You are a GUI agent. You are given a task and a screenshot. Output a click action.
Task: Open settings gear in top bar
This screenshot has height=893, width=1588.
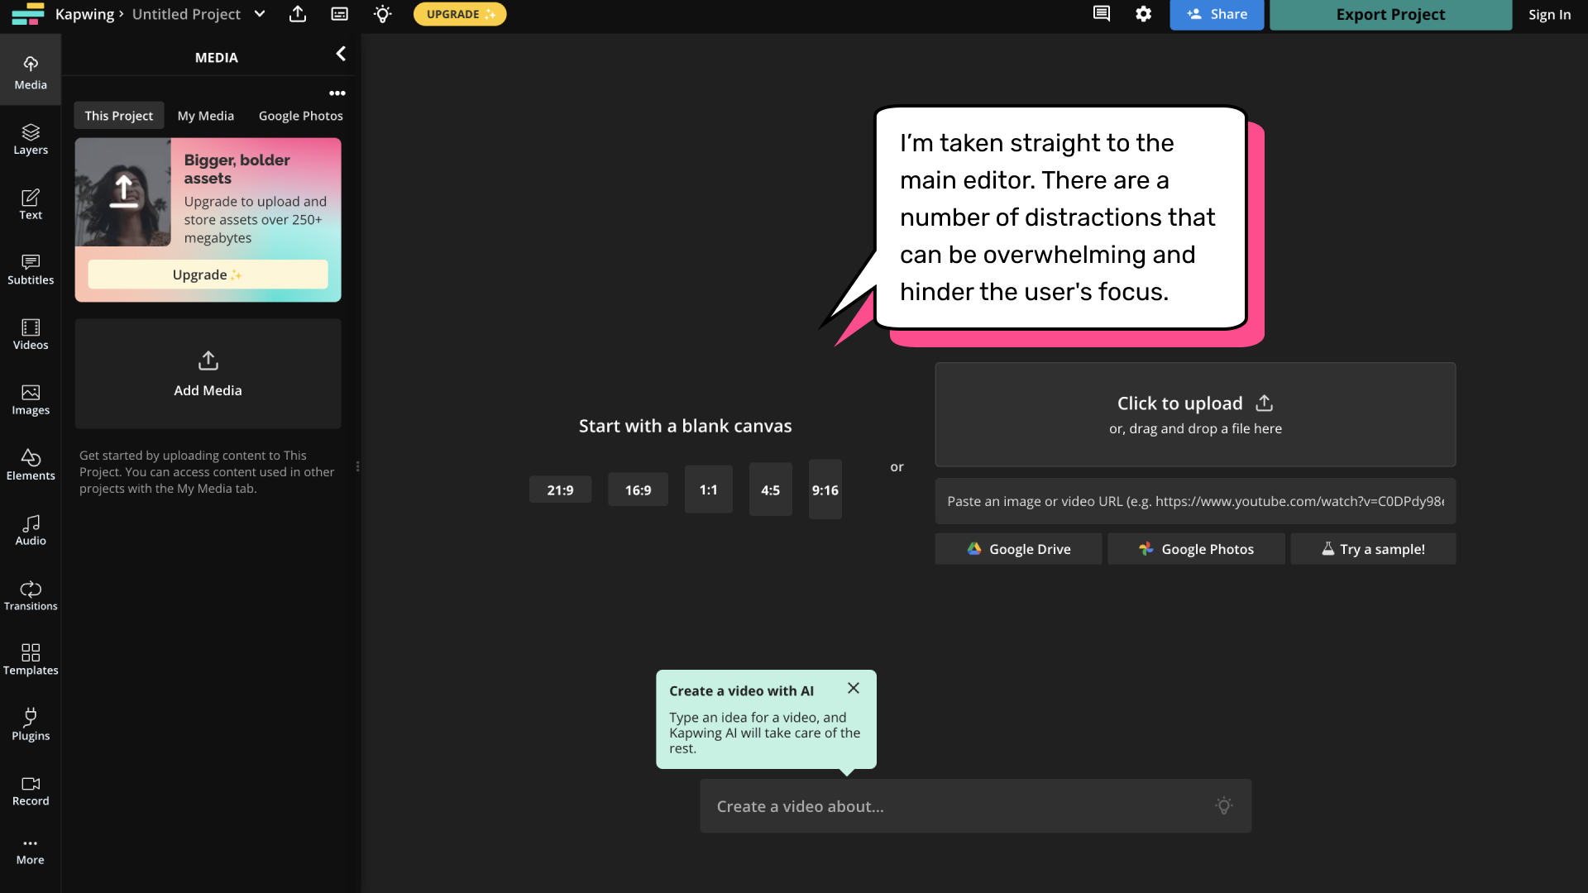[1143, 14]
